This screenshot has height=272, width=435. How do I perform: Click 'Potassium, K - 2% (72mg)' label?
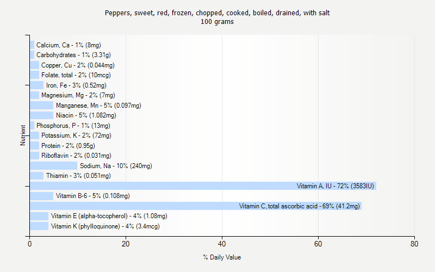[76, 135]
